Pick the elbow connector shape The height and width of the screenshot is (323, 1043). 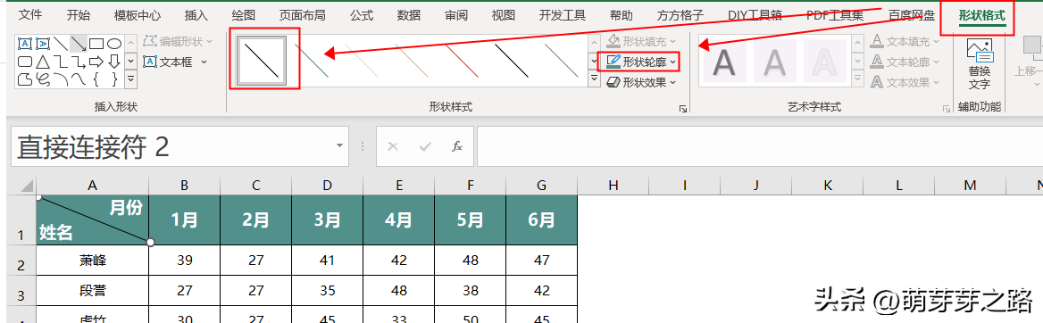pos(61,62)
